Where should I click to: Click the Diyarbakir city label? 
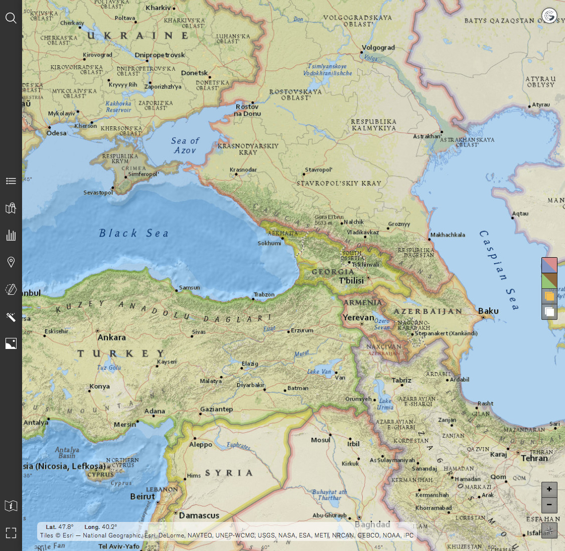click(x=250, y=385)
